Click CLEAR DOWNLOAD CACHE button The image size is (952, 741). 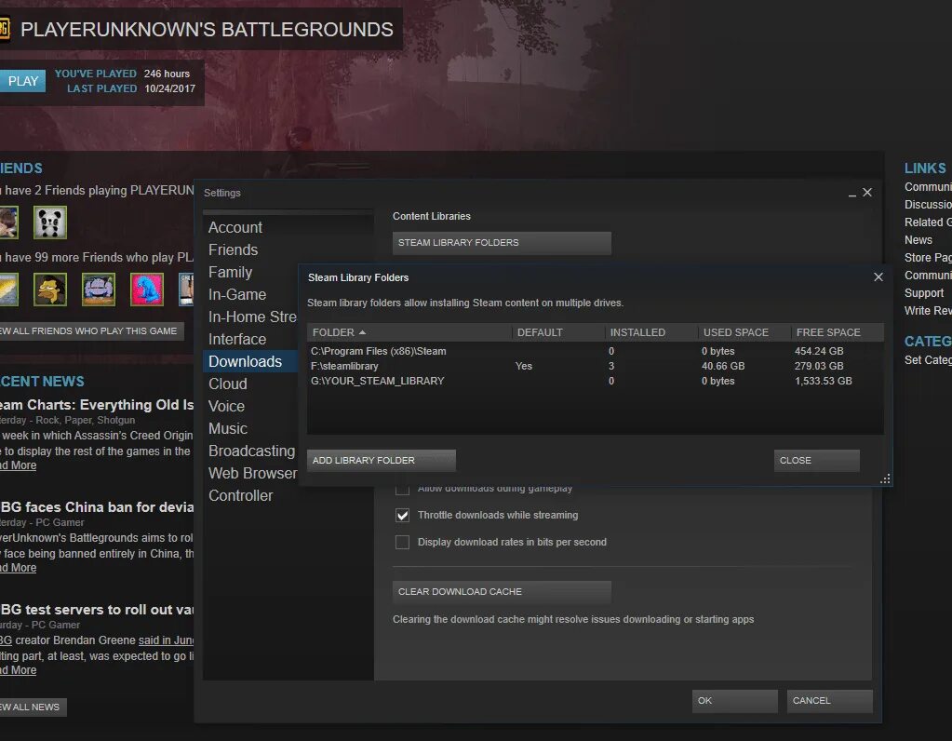502,591
